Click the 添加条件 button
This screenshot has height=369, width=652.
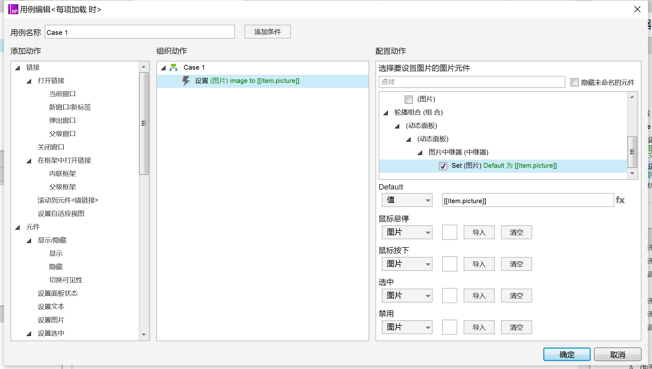(x=267, y=32)
